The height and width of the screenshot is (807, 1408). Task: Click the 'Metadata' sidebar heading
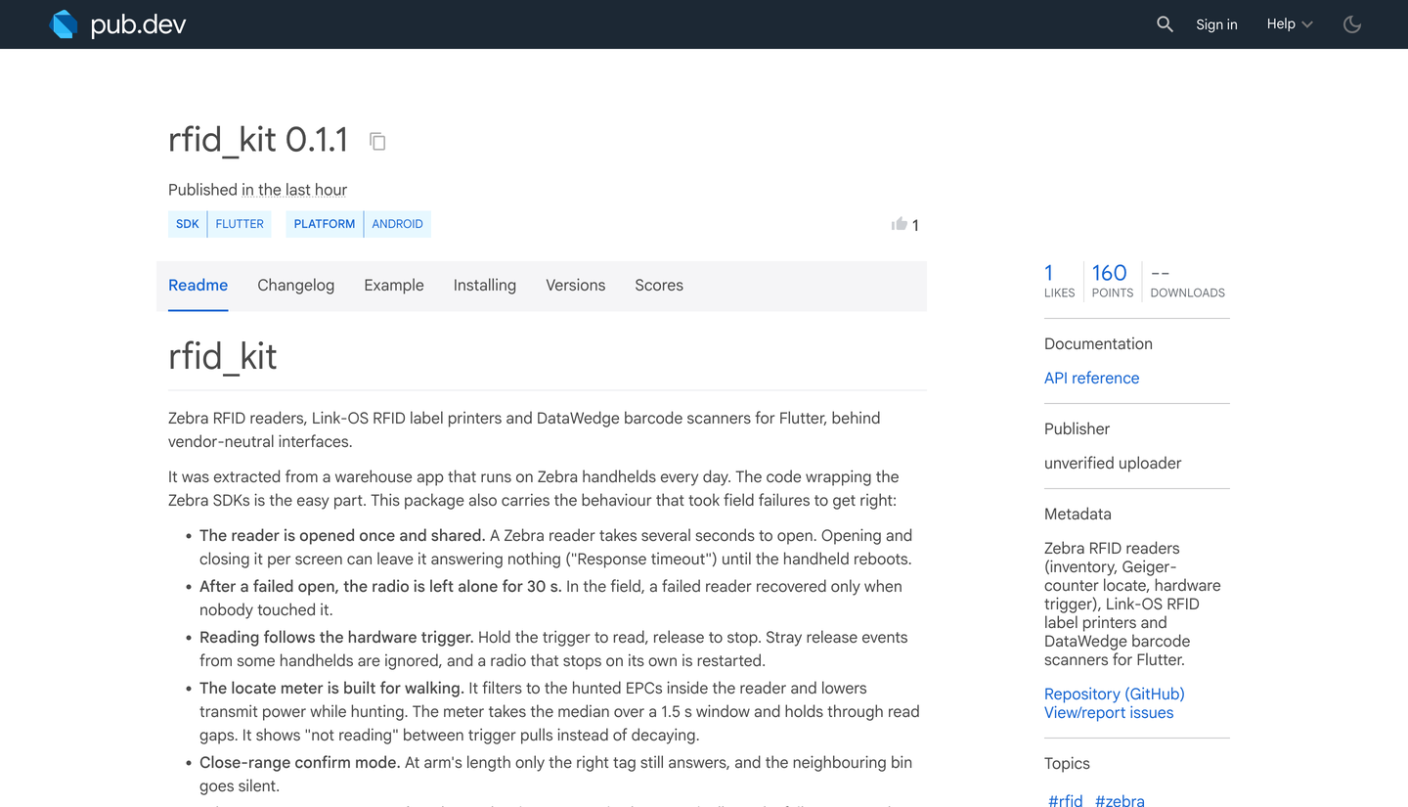(x=1078, y=514)
